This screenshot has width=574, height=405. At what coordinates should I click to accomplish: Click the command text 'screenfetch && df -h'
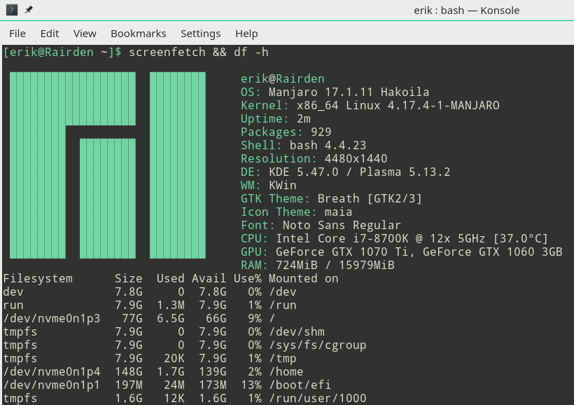click(199, 52)
